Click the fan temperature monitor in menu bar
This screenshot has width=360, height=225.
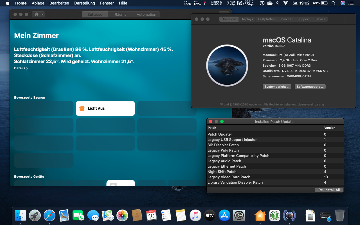246,3
